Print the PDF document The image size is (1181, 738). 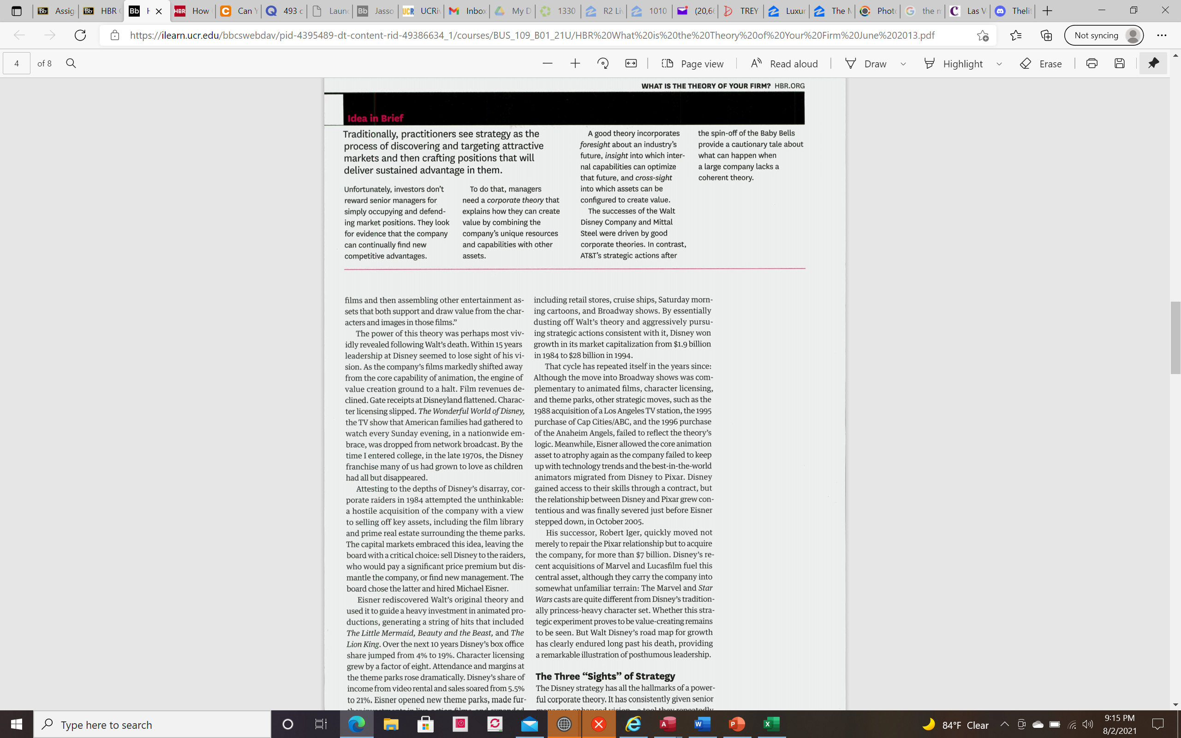1092,64
